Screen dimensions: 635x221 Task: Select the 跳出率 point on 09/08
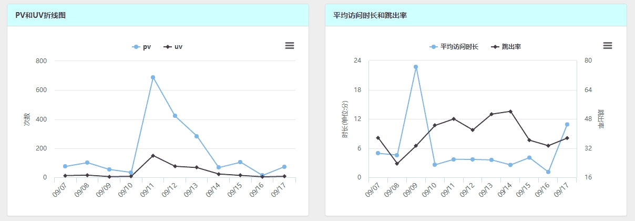tap(397, 164)
